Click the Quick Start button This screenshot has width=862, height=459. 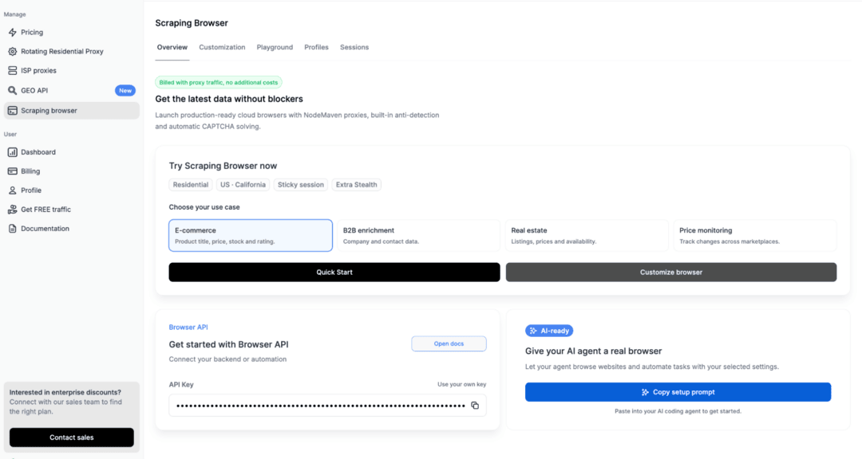334,273
